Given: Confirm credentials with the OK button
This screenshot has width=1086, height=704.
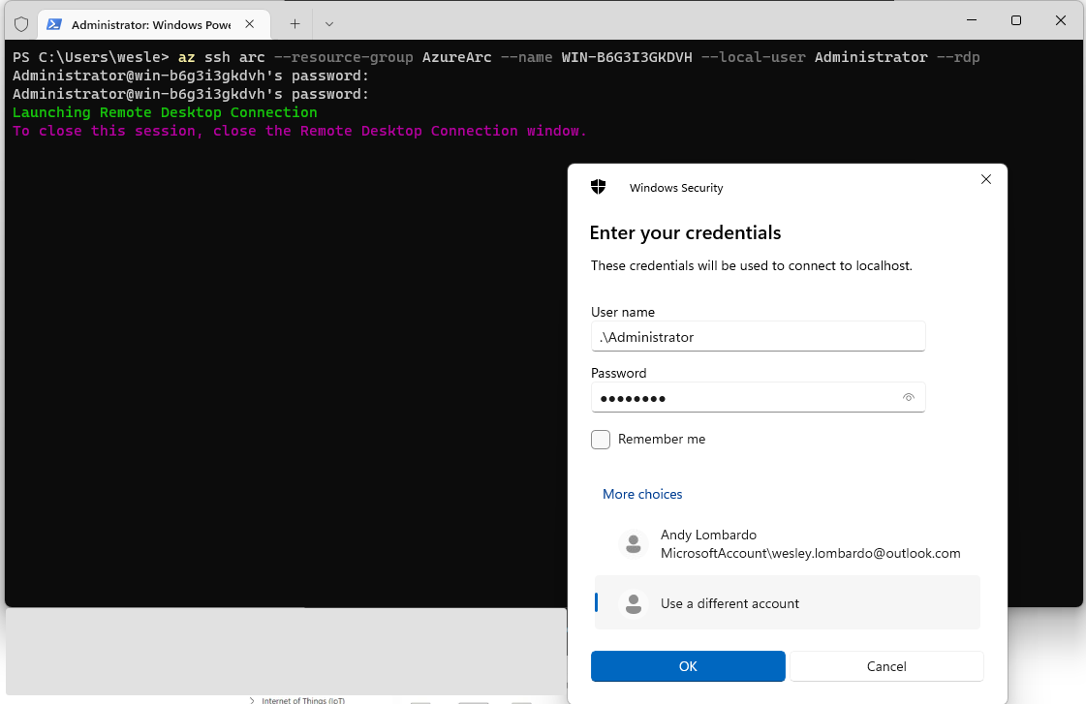Looking at the screenshot, I should coord(688,666).
